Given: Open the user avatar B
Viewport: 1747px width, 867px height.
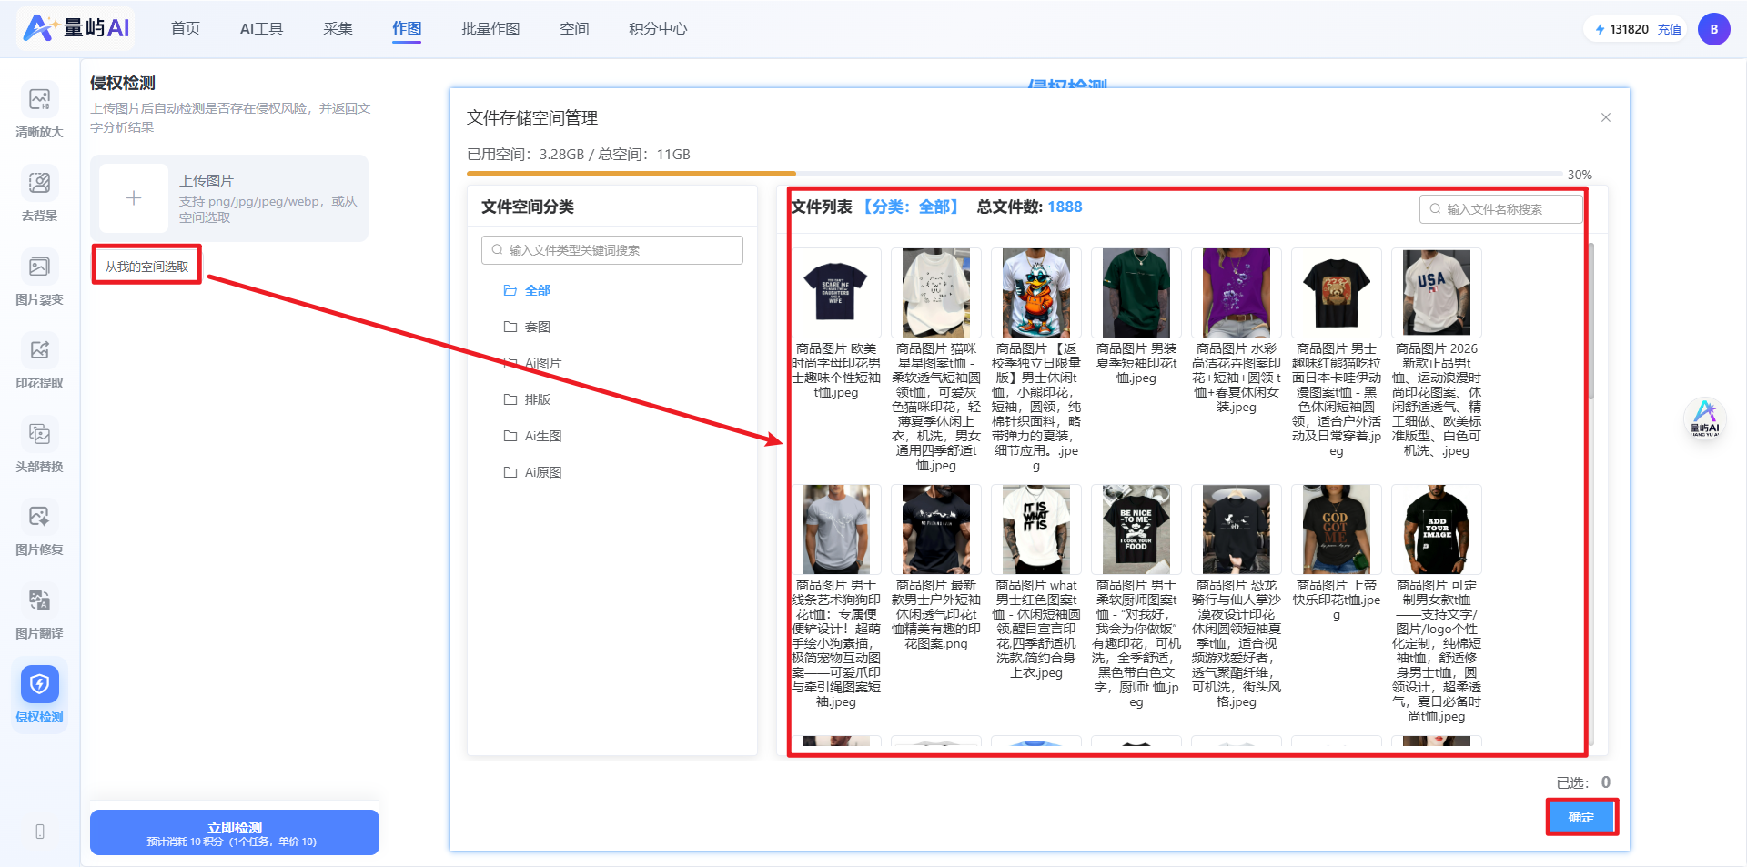Looking at the screenshot, I should 1713,29.
